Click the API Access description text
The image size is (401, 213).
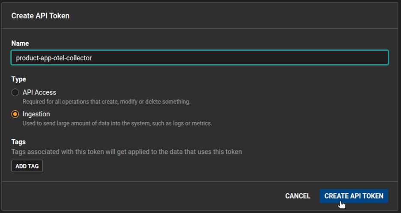coord(106,102)
